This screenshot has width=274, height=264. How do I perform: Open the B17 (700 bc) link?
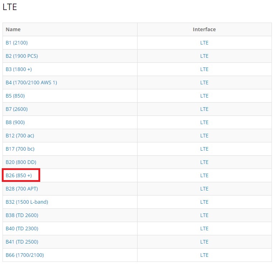[20, 149]
